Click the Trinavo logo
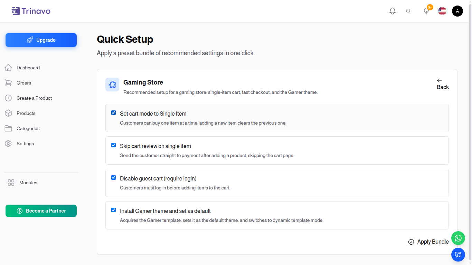 31,11
